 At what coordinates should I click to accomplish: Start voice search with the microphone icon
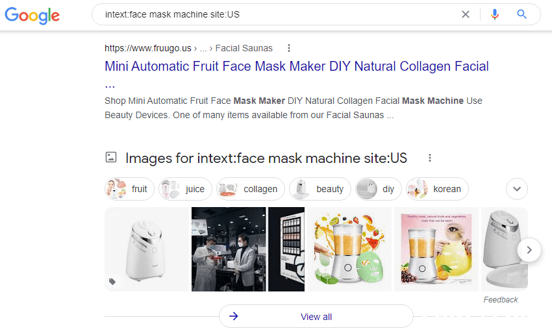point(495,14)
